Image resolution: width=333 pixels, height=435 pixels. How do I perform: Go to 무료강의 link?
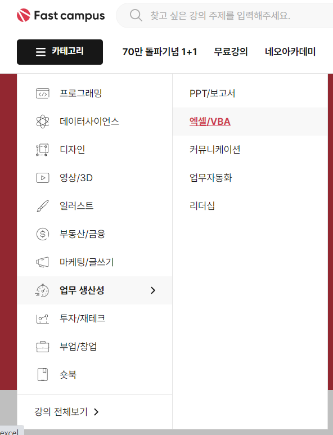tap(231, 52)
